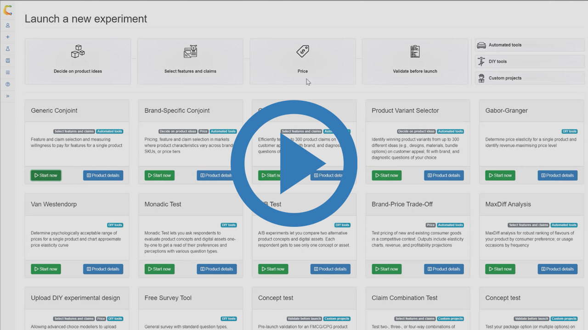Select the Decide on product ideas category
588x330 pixels.
[78, 61]
